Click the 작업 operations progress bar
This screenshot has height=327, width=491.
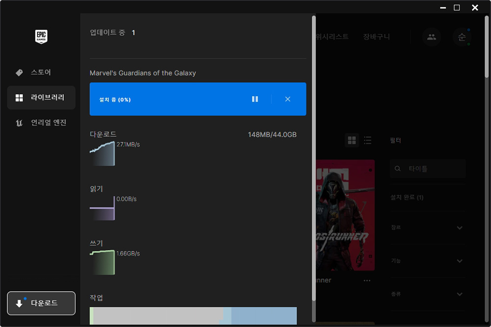click(x=193, y=316)
